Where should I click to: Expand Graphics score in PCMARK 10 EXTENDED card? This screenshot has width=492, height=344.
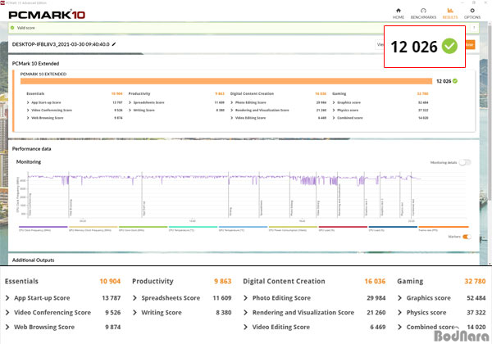[x=334, y=102]
